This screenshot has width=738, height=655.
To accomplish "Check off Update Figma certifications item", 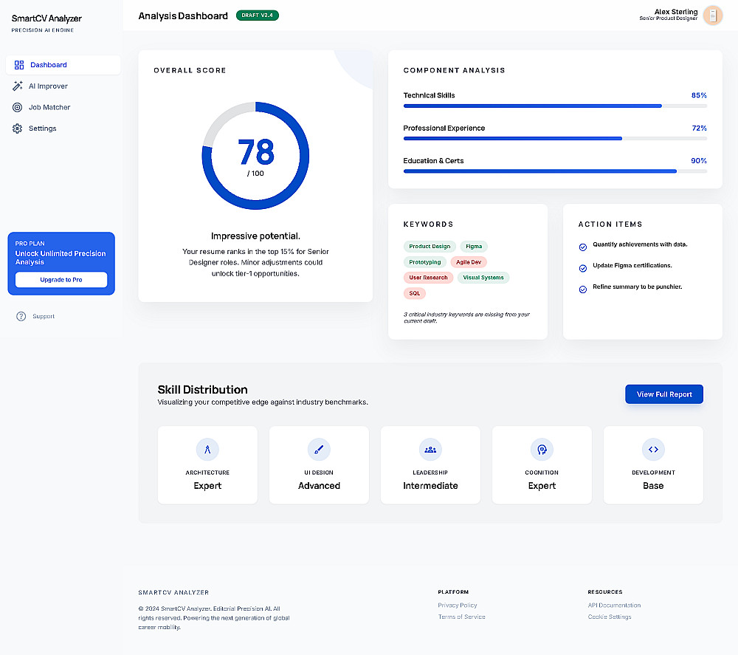I will pos(583,268).
